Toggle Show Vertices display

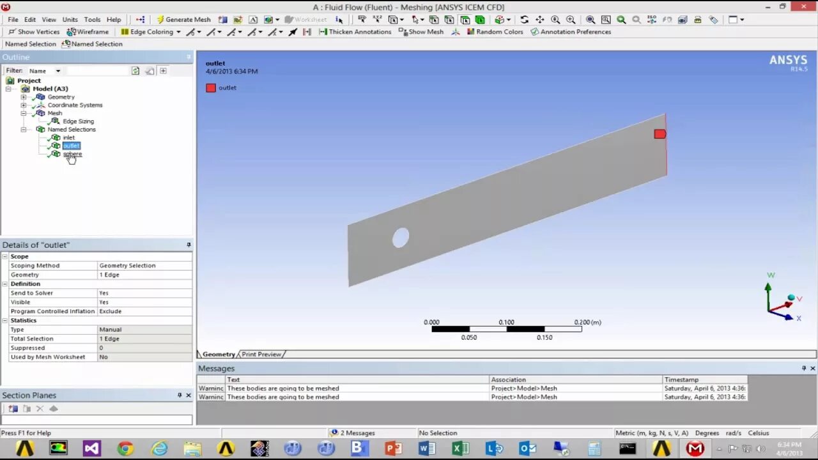coord(34,31)
